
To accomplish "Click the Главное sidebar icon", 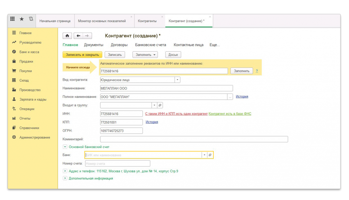I will (x=14, y=33).
